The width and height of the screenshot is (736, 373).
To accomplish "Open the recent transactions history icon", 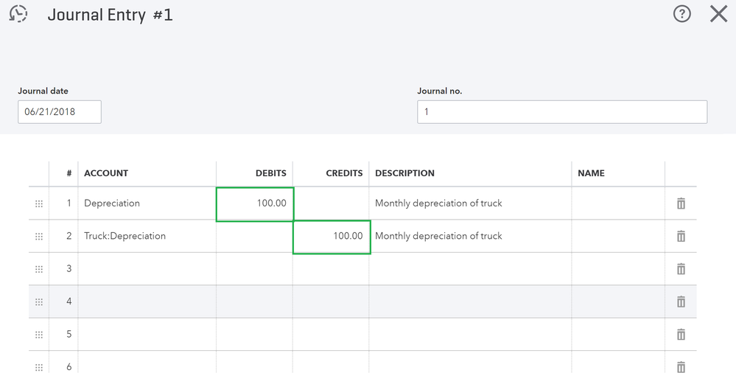I will [18, 14].
